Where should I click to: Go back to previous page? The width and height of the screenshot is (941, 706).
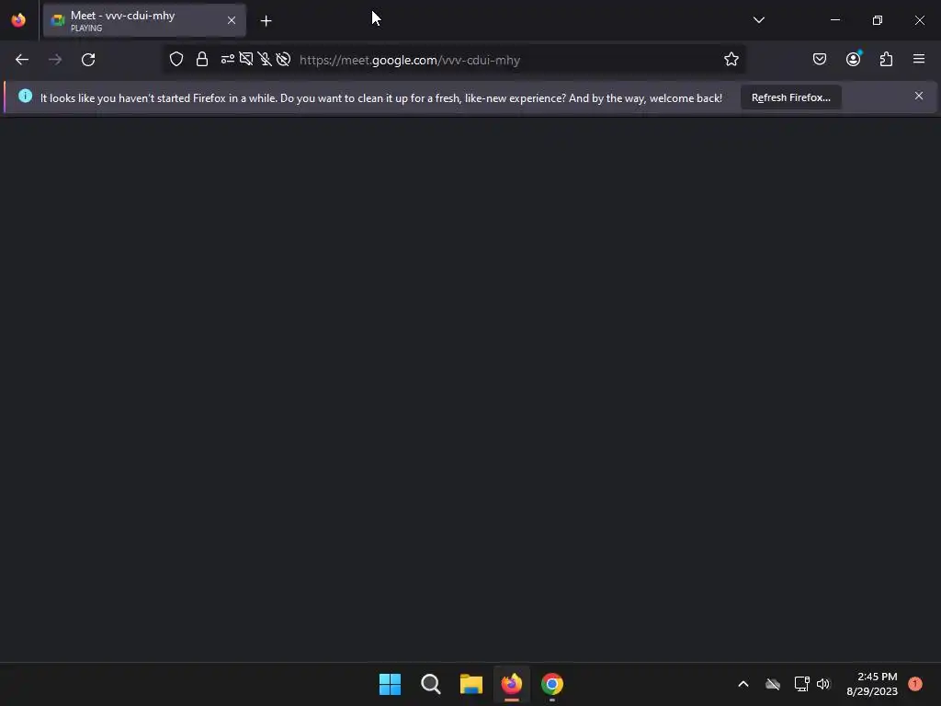(x=22, y=60)
